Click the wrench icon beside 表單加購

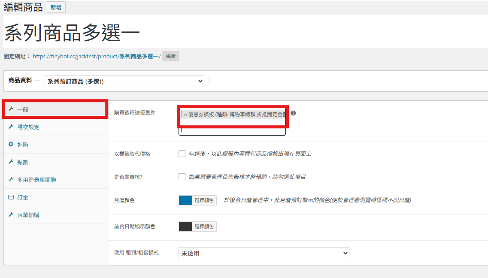(11, 215)
